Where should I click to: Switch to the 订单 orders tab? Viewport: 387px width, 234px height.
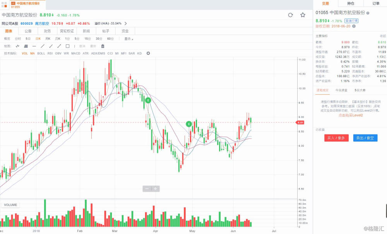(x=376, y=3)
